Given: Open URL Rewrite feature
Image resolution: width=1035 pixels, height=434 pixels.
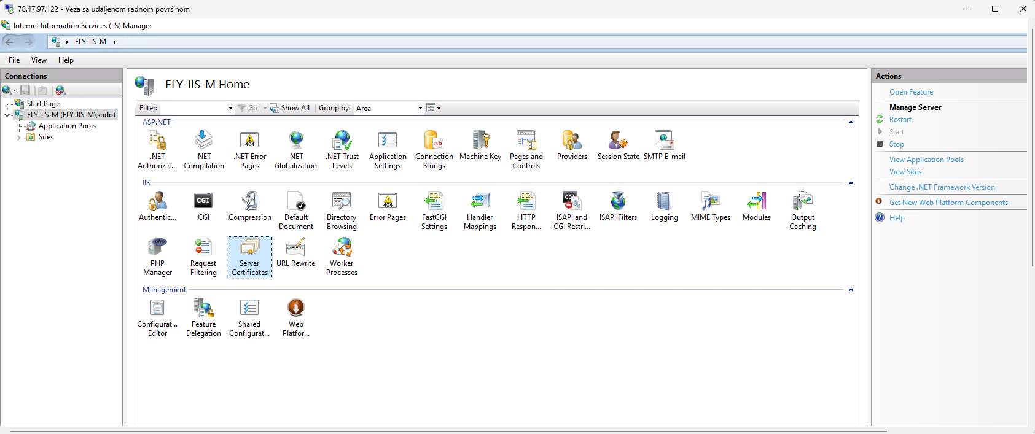Looking at the screenshot, I should (x=295, y=248).
